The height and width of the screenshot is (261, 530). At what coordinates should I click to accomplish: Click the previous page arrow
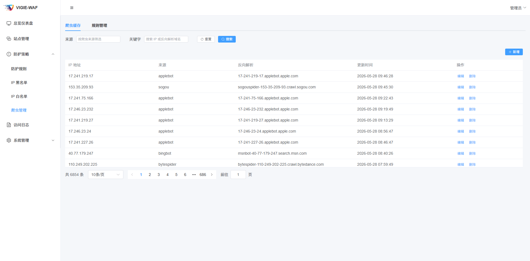pyautogui.click(x=132, y=175)
